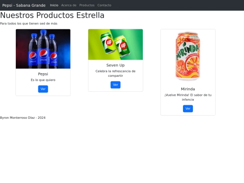Screen dimensions: 244x183
Task: Click the Byron Monterroso Díaz footer text
Action: (x=23, y=118)
